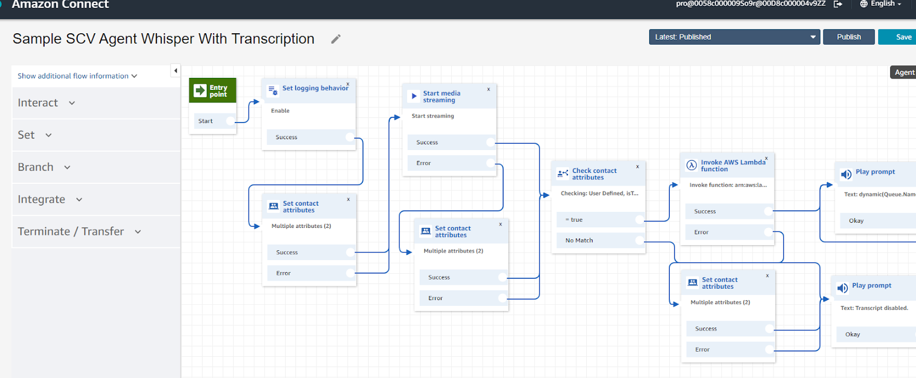The height and width of the screenshot is (378, 916).
Task: Remove the Invoke AWS Lambda function block
Action: [x=766, y=158]
